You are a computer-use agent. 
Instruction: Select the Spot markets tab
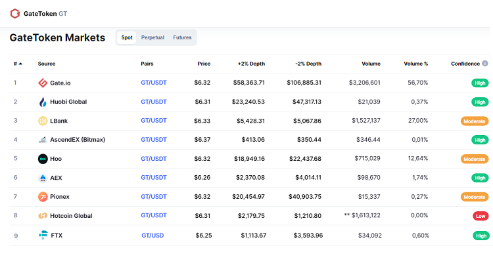click(127, 37)
